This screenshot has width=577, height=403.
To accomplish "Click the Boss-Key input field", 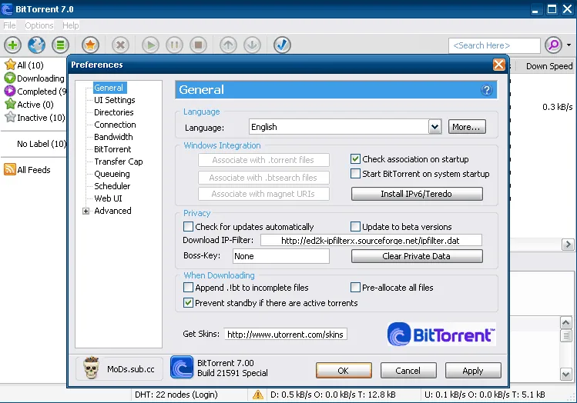I will click(281, 256).
